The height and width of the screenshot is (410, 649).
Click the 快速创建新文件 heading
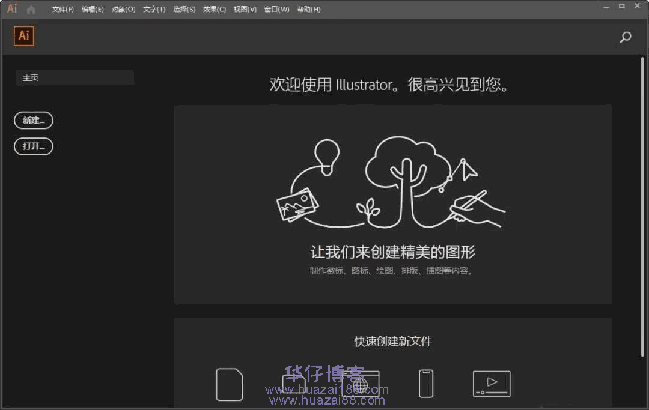(x=393, y=342)
